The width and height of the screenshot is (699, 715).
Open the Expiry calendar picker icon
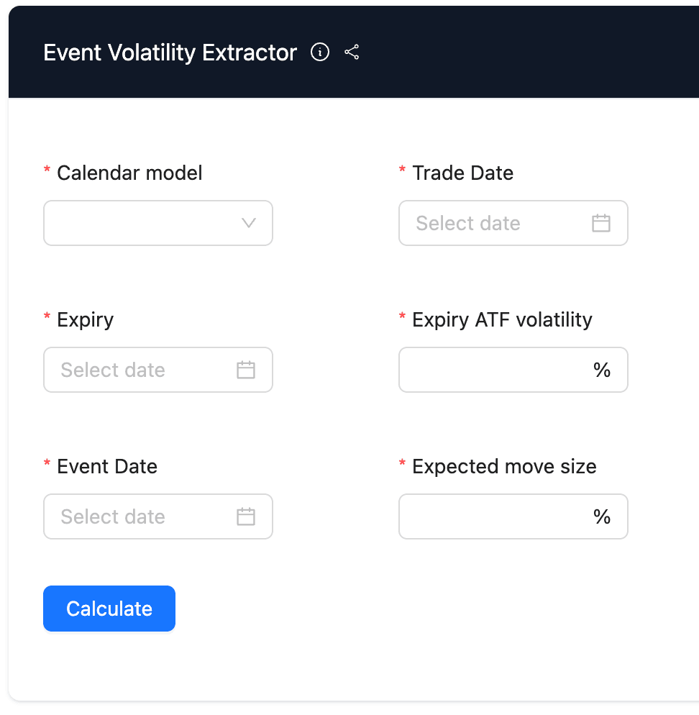245,370
